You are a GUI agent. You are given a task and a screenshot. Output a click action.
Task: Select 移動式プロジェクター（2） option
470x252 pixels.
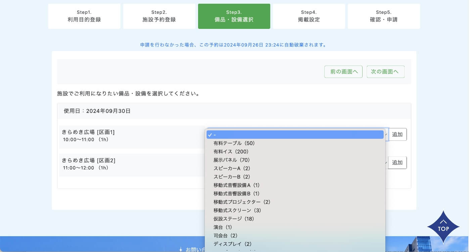[242, 202]
